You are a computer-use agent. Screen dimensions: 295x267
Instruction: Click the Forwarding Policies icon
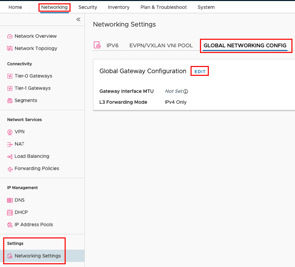point(10,169)
